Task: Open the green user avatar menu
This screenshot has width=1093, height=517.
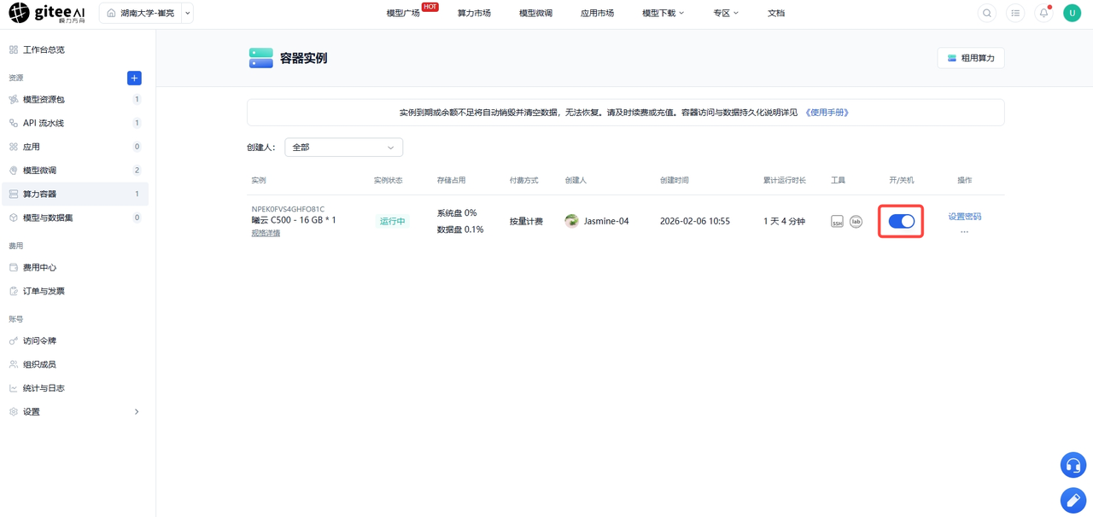Action: click(x=1072, y=14)
